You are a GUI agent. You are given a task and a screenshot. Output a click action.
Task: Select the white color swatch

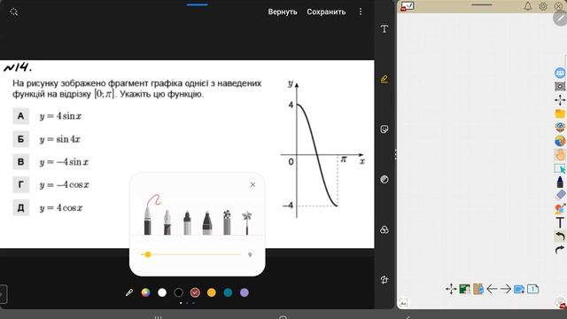coord(162,292)
